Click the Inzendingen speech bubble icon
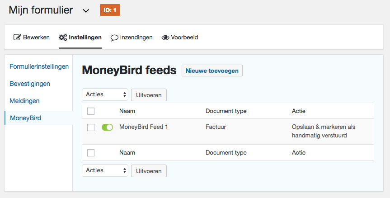 click(114, 38)
